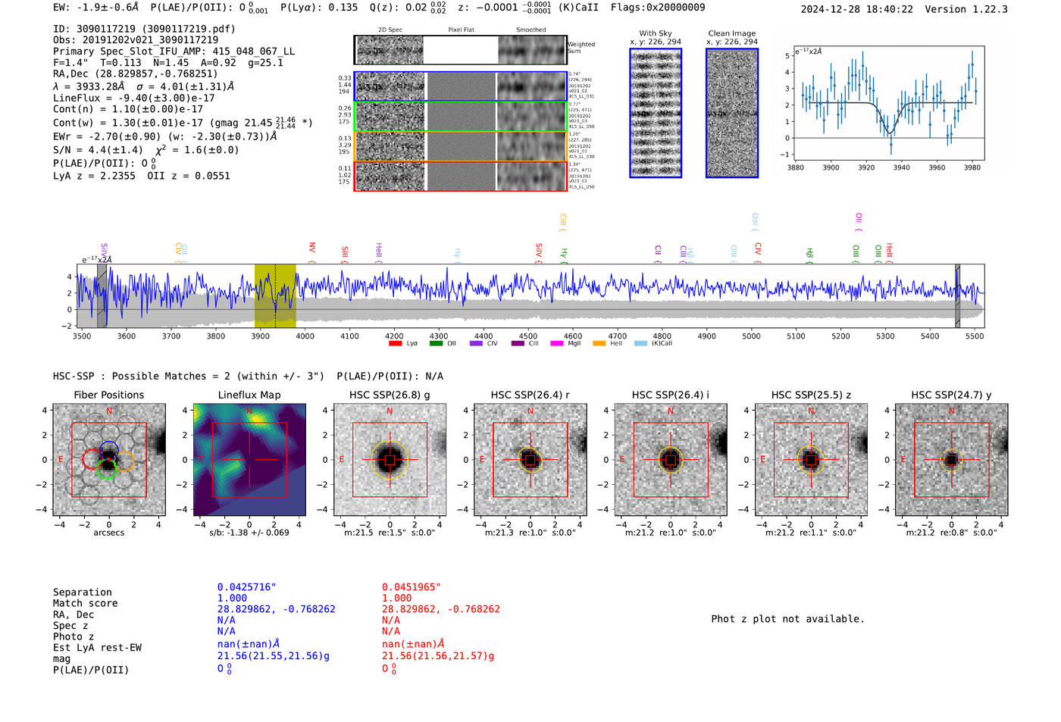Viewport: 1061px width, 722px height.
Task: Click the orange fiber circle in Fiber Positions
Action: [x=124, y=461]
